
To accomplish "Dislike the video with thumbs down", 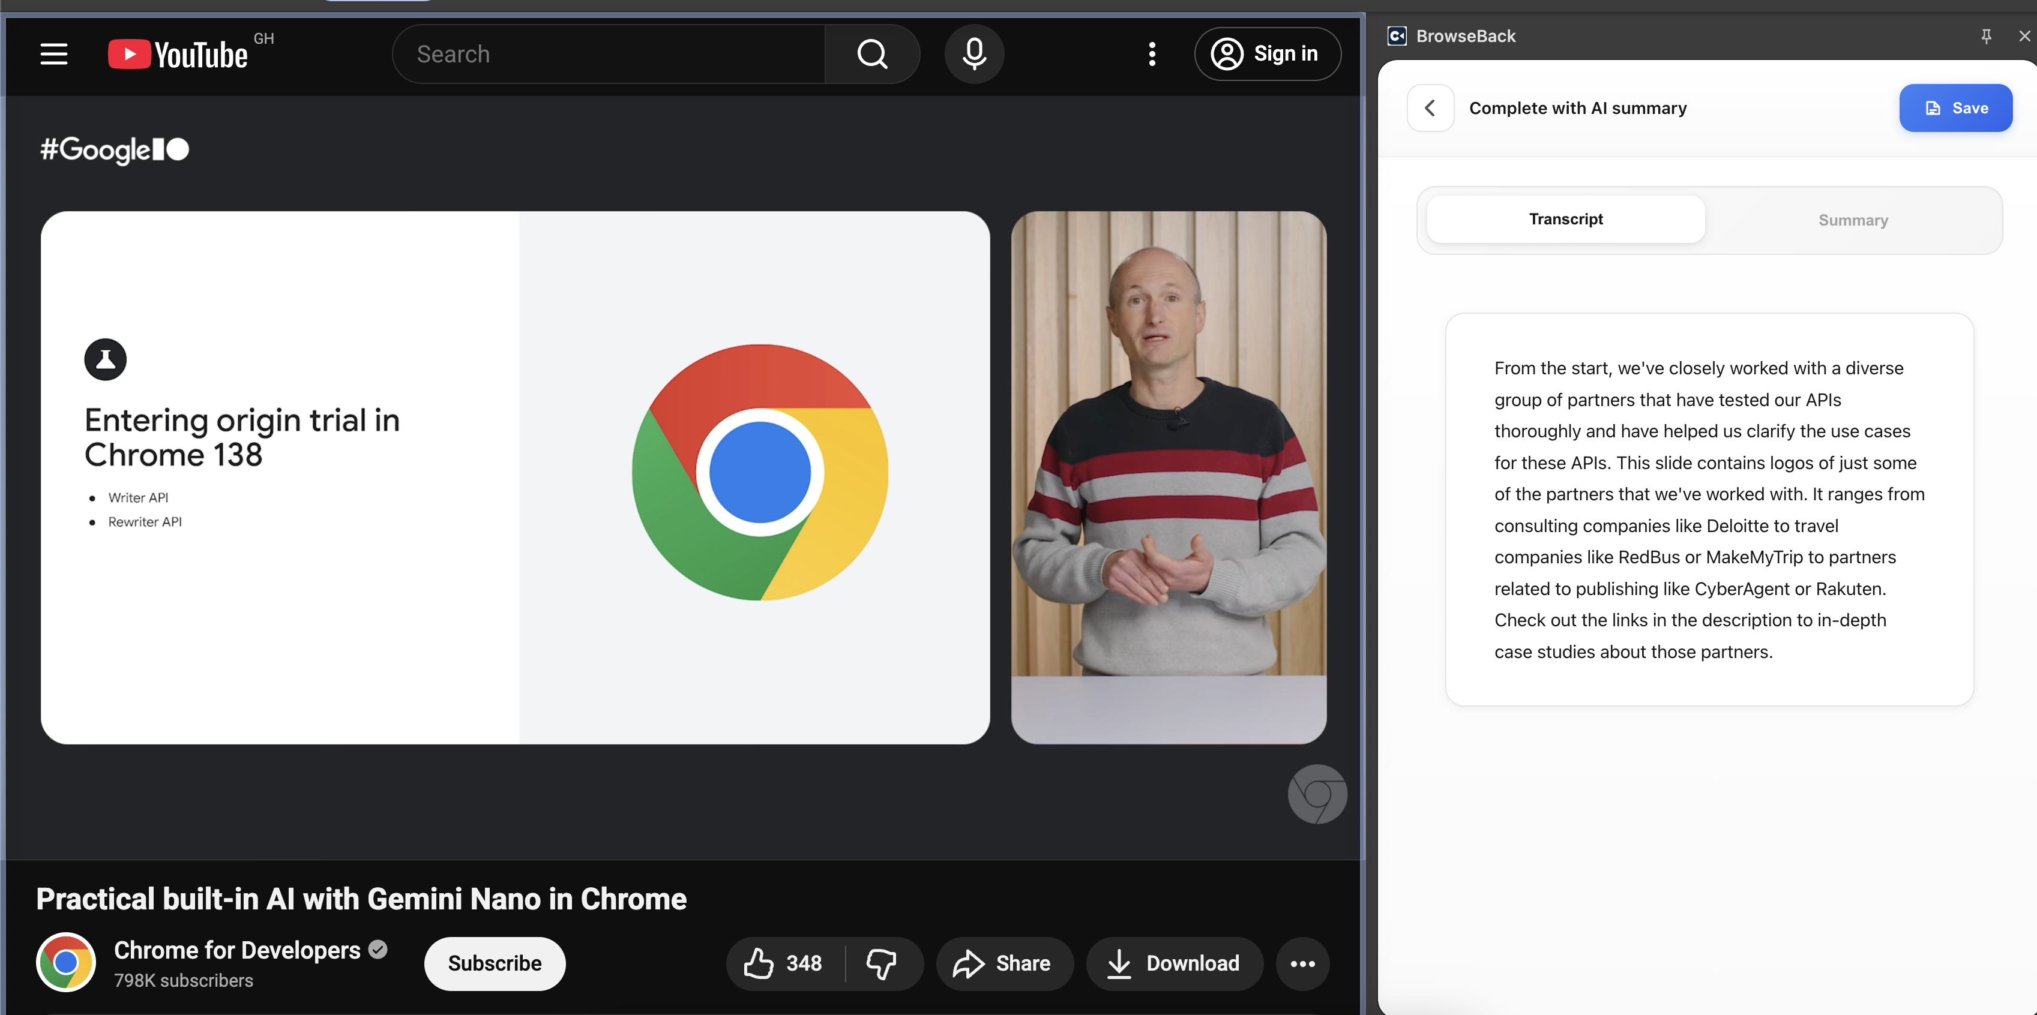I will click(x=881, y=963).
